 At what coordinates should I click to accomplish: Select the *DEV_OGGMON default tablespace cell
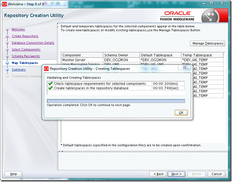[x=160, y=60]
